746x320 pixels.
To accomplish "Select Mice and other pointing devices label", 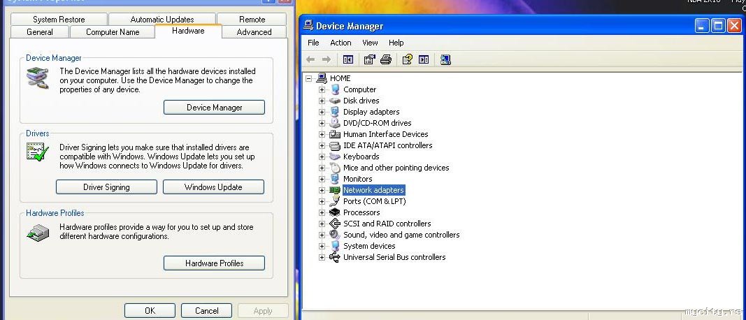I will click(396, 168).
